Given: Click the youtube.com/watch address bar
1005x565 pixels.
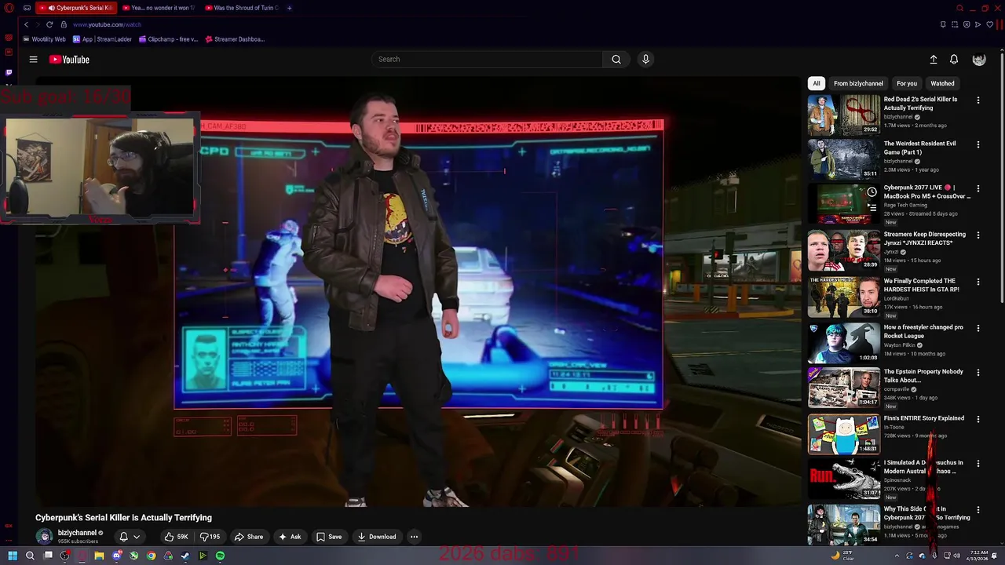Looking at the screenshot, I should [107, 24].
